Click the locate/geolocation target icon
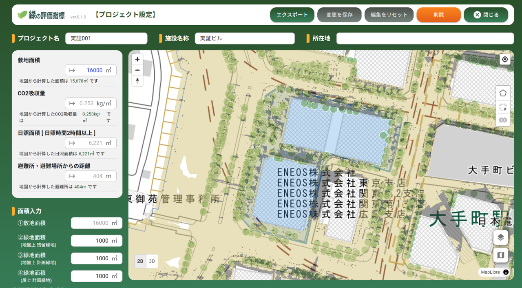This screenshot has height=288, width=522. click(x=505, y=60)
